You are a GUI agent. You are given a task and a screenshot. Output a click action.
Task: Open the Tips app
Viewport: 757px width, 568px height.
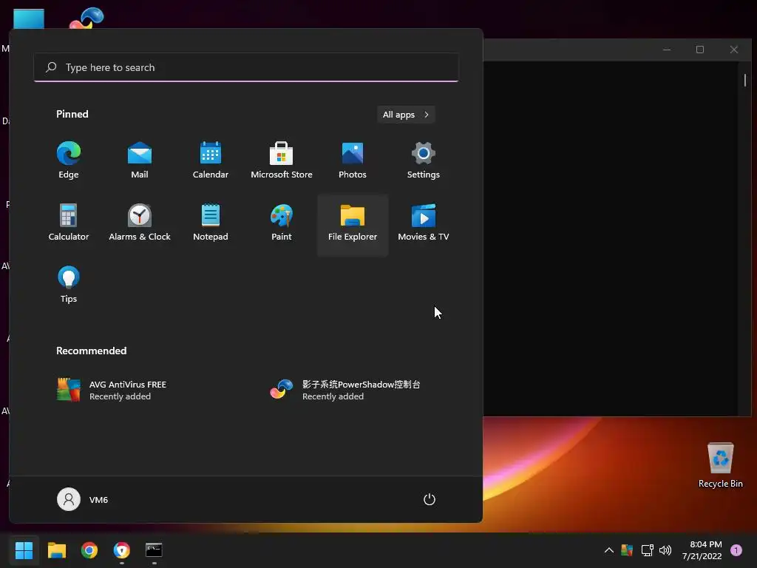(69, 285)
